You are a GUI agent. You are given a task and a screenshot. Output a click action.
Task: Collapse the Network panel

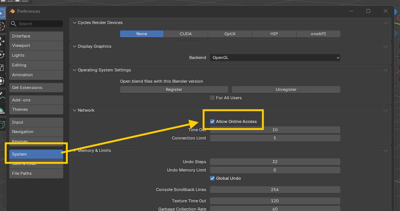(74, 110)
